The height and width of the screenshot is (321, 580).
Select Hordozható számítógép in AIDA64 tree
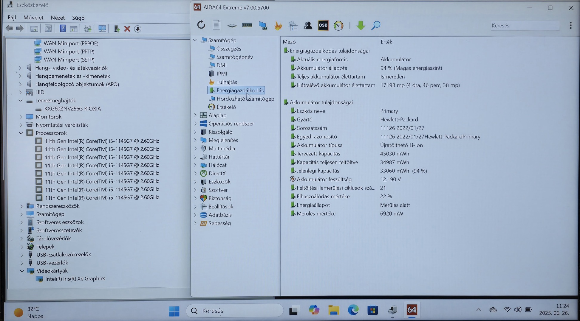245,99
